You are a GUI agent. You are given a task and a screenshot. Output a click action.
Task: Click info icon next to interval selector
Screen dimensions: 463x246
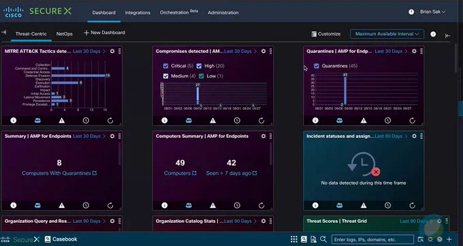[x=433, y=34]
